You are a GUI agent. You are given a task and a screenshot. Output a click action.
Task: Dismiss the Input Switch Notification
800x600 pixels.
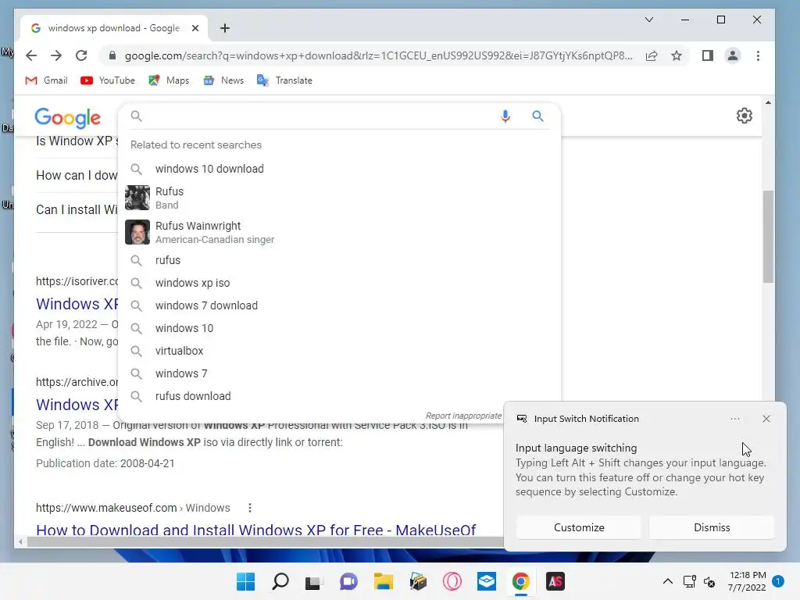pos(712,527)
